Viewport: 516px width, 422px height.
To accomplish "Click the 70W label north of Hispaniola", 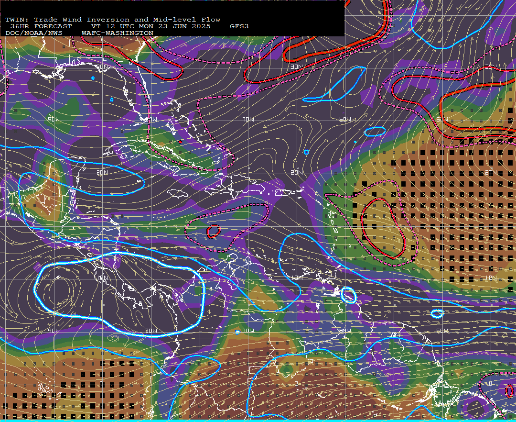I will [x=248, y=119].
